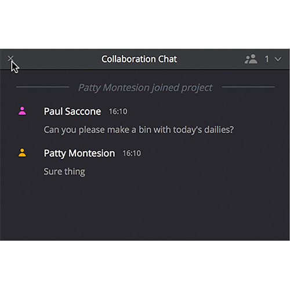Select Paul Saccone's pink user icon
This screenshot has height=290, width=290.
pos(22,111)
